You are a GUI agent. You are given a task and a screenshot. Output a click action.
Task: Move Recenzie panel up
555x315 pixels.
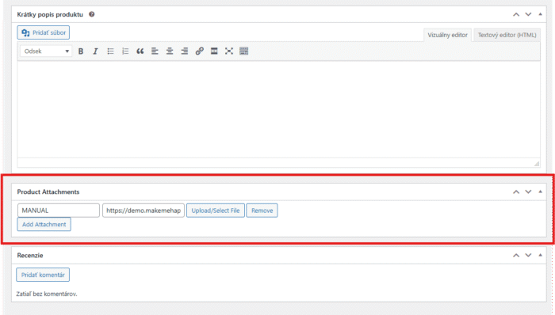[516, 256]
